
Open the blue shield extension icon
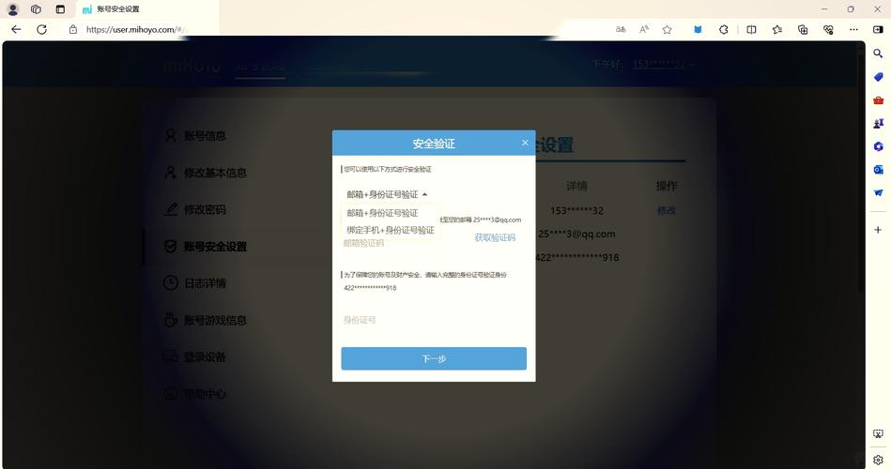[698, 29]
